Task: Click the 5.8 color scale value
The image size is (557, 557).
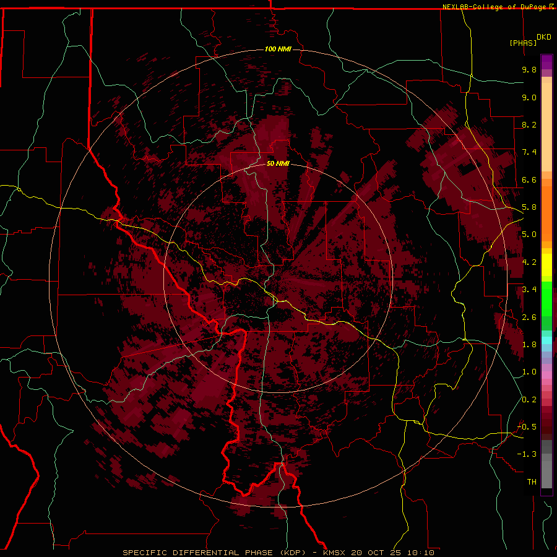Action: 529,207
